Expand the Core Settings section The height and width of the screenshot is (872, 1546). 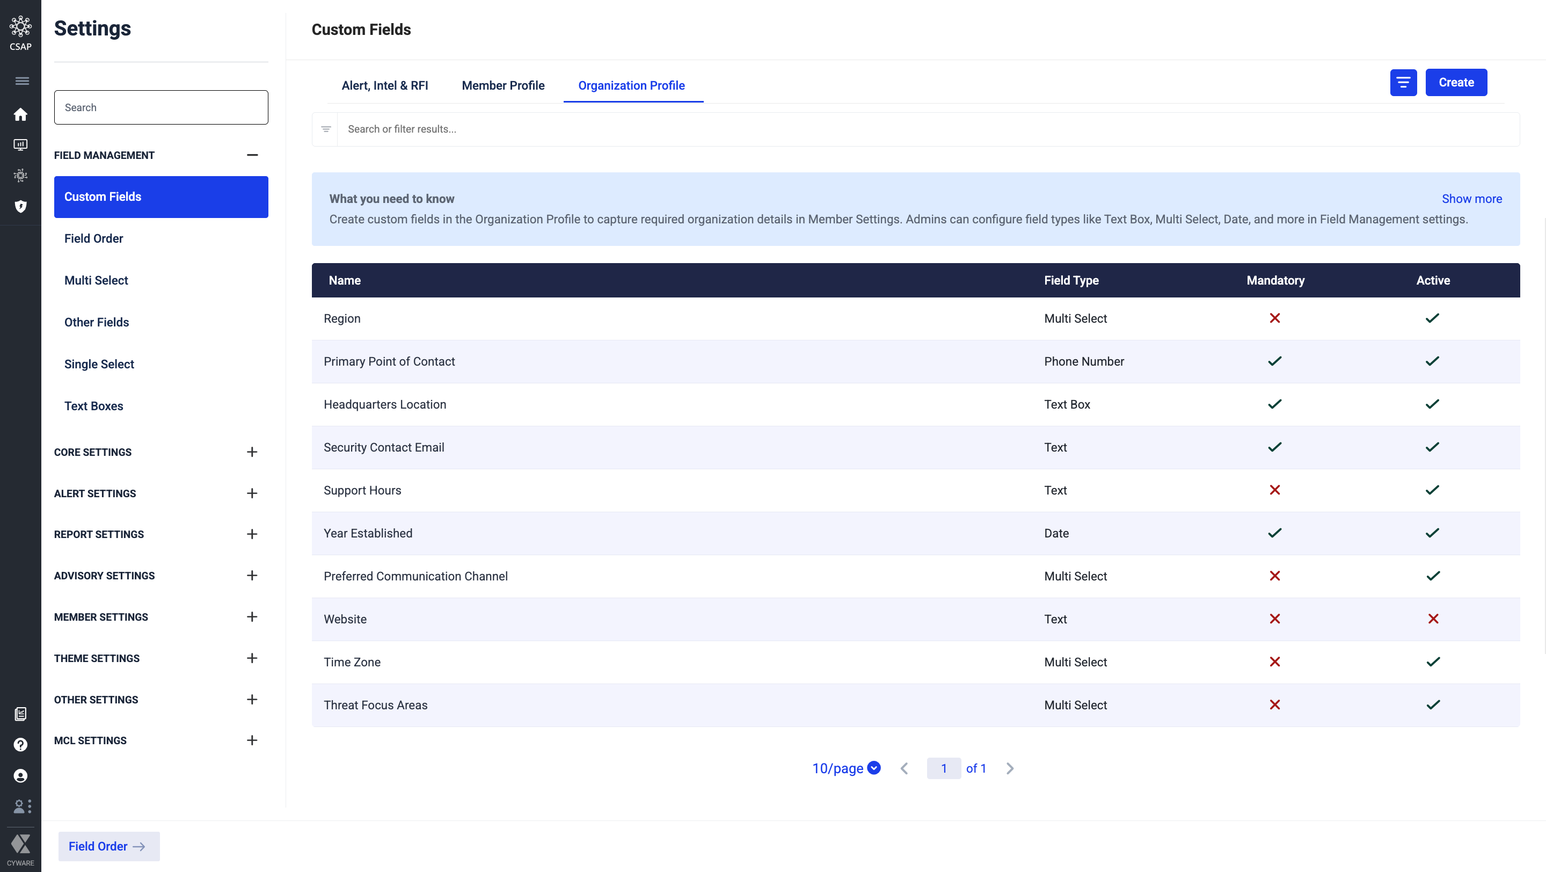coord(252,452)
